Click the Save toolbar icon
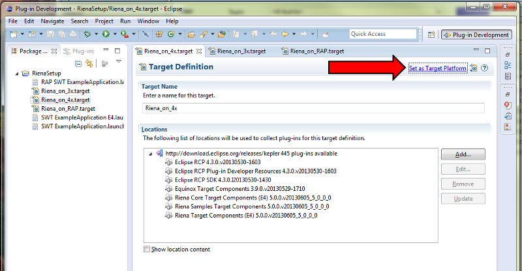 (50, 34)
